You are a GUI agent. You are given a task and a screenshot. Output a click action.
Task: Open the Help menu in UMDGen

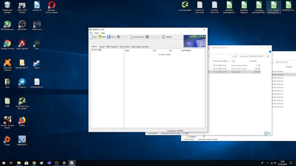click(103, 33)
